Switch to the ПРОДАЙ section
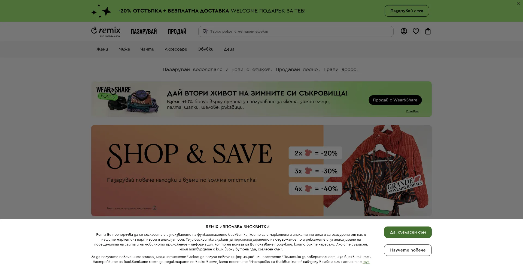 coord(177,32)
